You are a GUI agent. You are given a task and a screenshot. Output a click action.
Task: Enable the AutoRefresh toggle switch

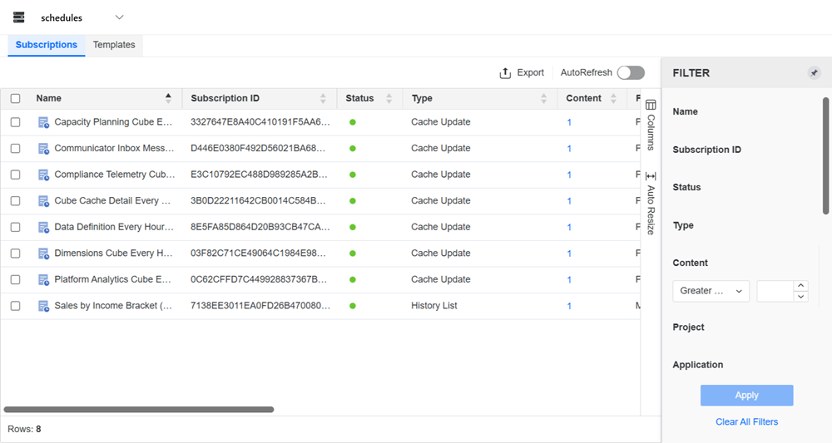click(631, 73)
